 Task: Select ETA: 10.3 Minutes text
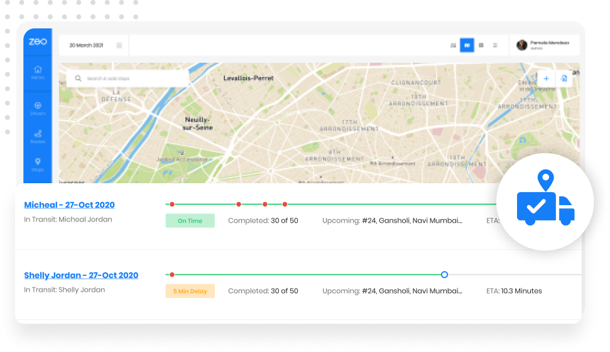click(x=514, y=291)
